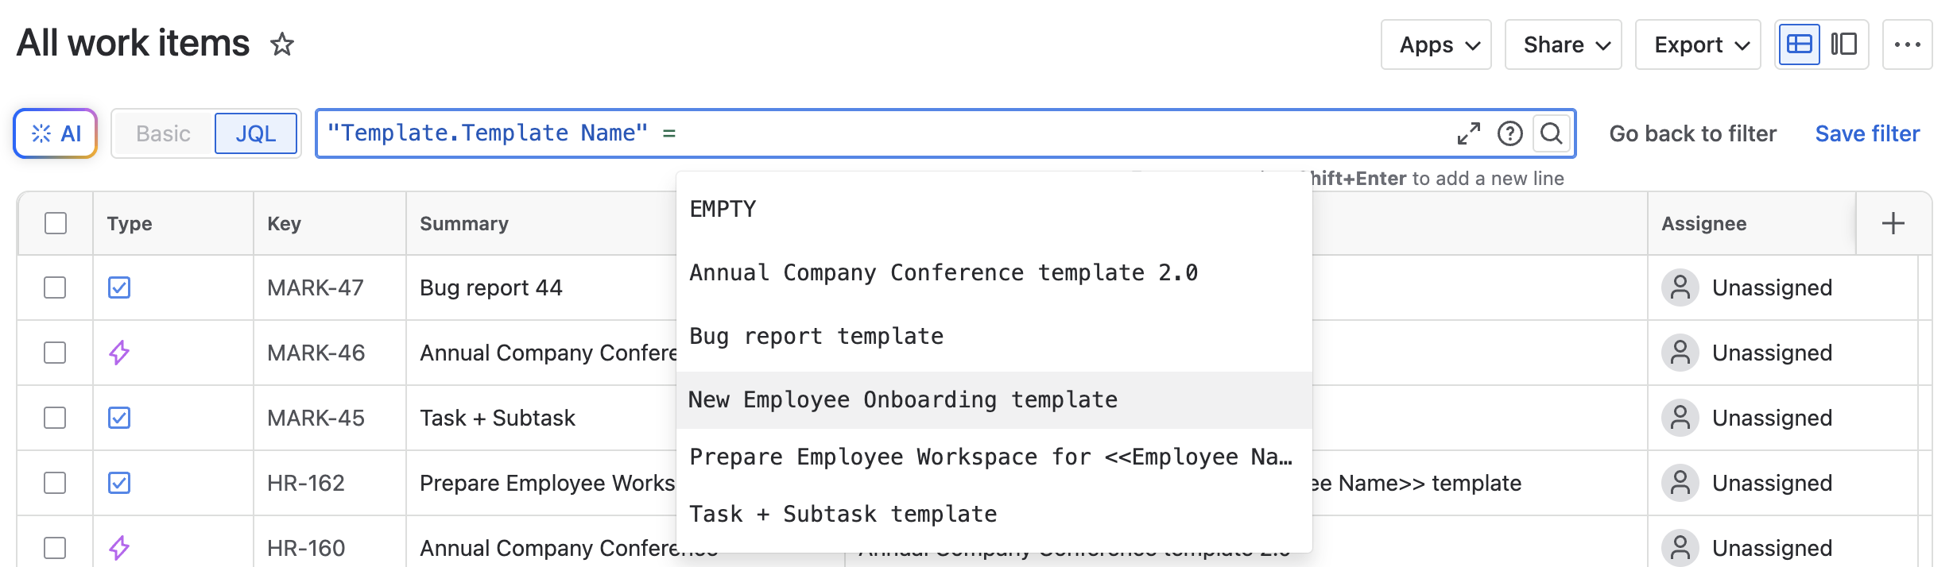
Task: Click into the JQL query field
Action: tap(1033, 133)
